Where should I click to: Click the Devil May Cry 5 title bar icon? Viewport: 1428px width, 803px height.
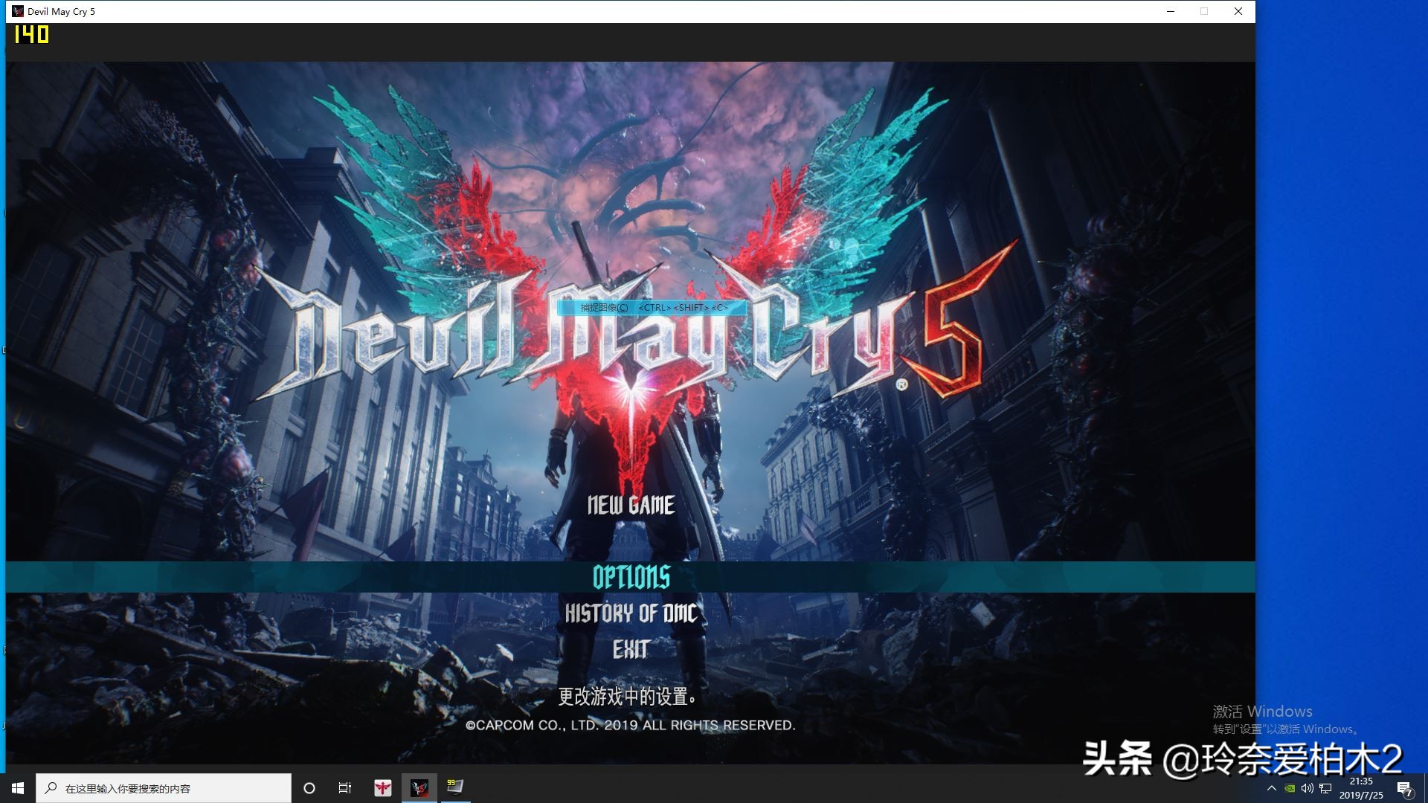(x=17, y=11)
